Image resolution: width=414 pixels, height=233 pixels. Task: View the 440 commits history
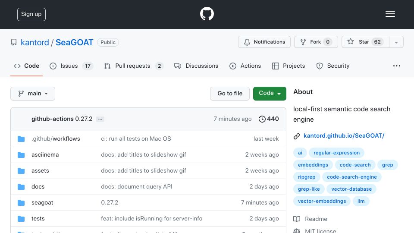click(269, 119)
